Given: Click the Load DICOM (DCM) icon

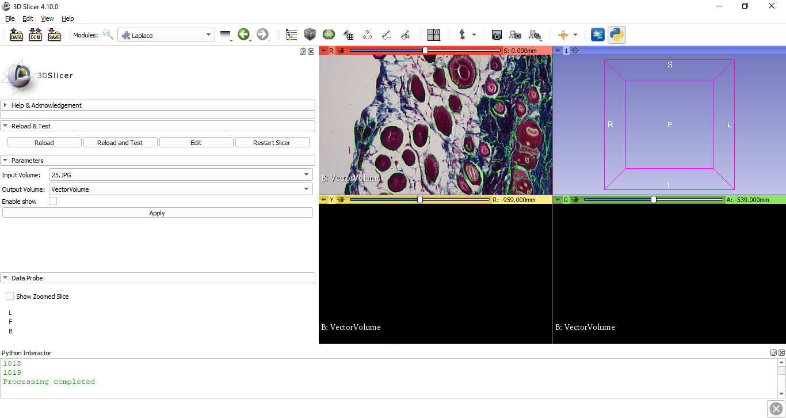Looking at the screenshot, I should tap(35, 35).
